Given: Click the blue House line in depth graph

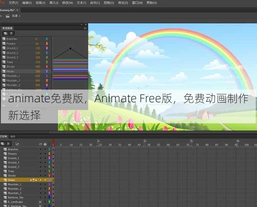Looking at the screenshot, I should coord(70,69).
